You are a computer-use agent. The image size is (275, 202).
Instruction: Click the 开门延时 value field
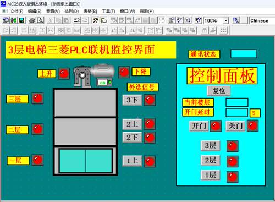point(237,113)
